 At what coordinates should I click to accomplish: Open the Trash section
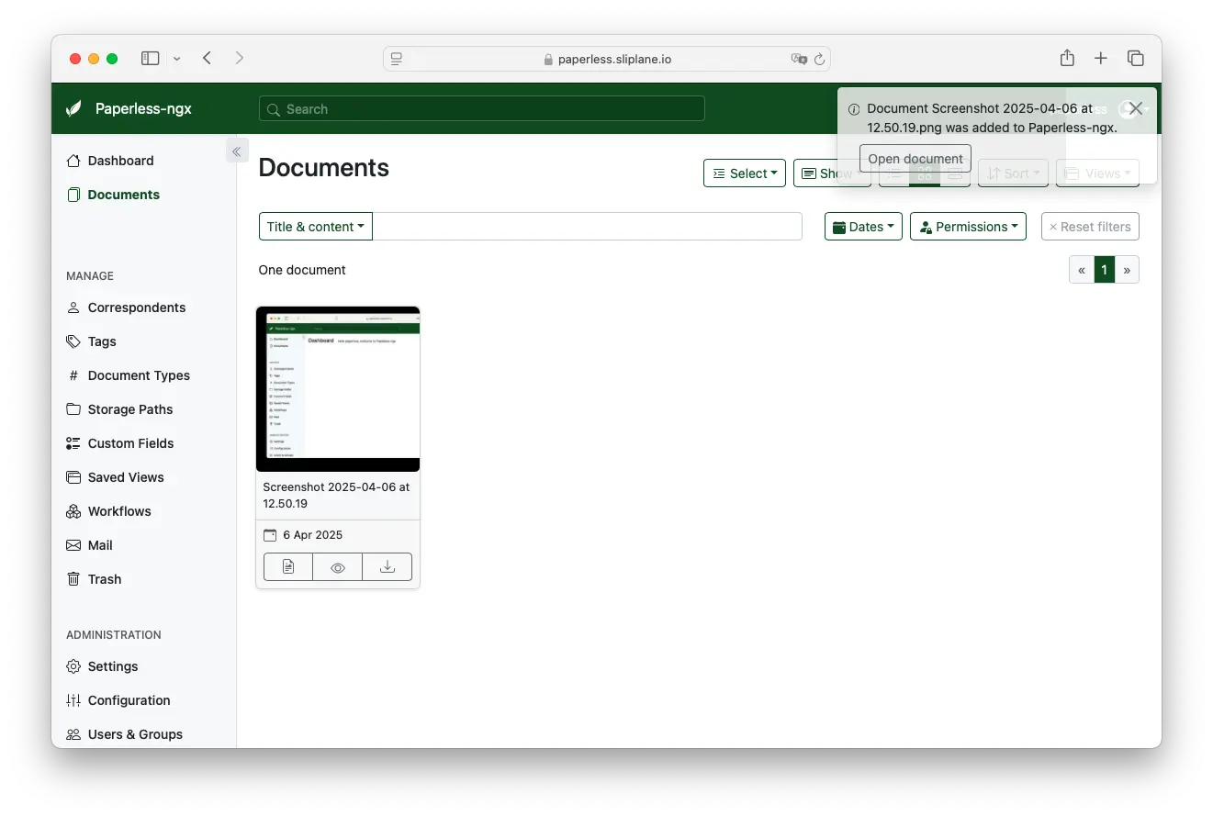pyautogui.click(x=103, y=579)
